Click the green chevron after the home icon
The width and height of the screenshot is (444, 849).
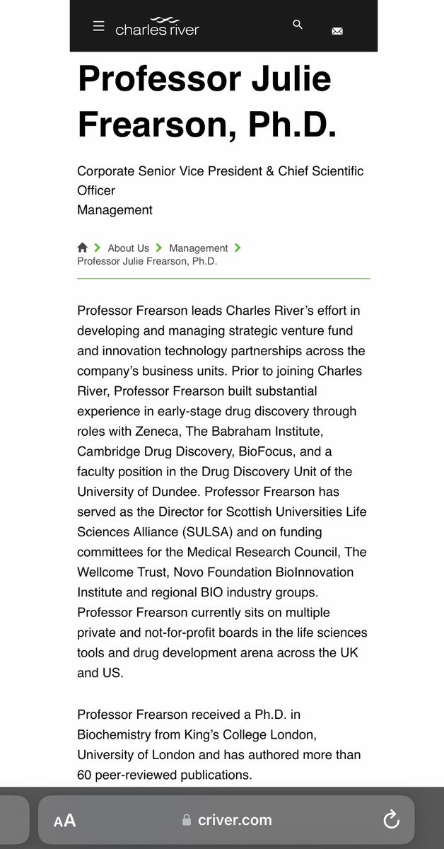point(98,248)
